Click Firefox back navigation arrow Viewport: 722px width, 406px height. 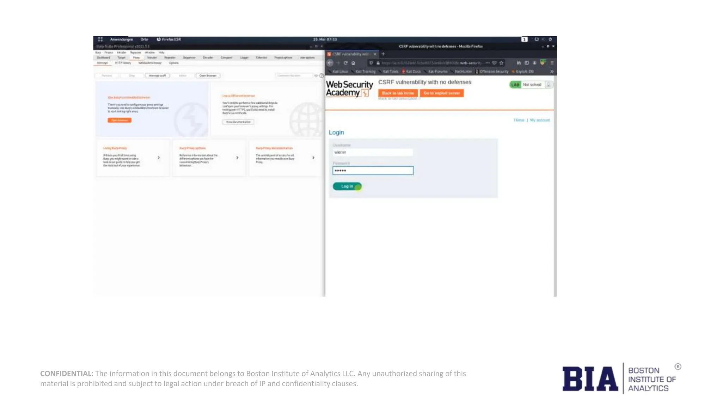(x=330, y=63)
